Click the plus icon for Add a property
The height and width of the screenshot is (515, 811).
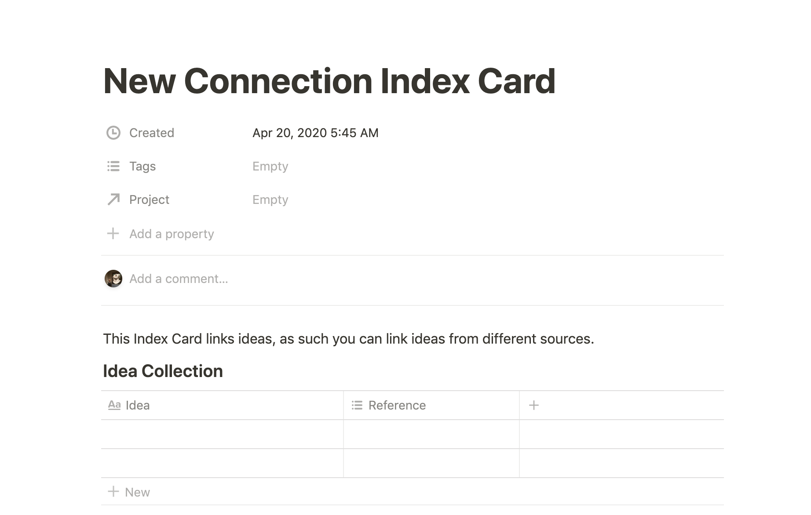pyautogui.click(x=113, y=233)
